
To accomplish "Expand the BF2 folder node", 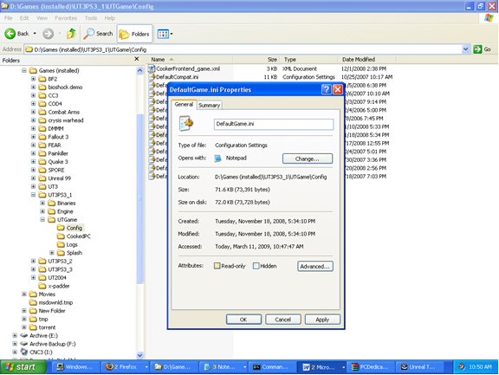I will [x=33, y=79].
